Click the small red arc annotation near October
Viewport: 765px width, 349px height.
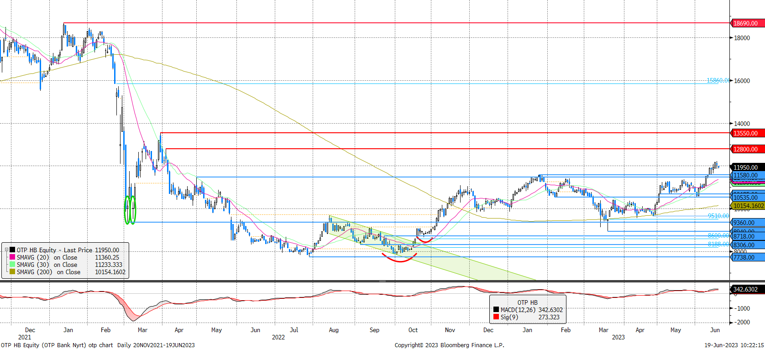coord(424,240)
